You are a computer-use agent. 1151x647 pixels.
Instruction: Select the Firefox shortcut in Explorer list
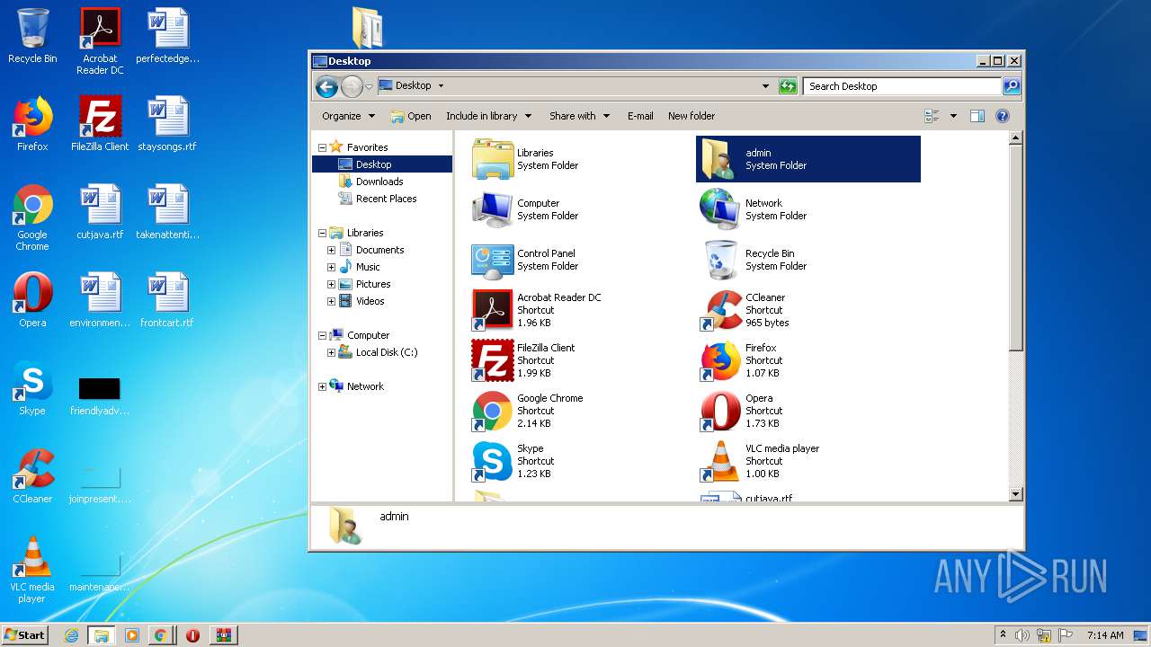tap(720, 360)
